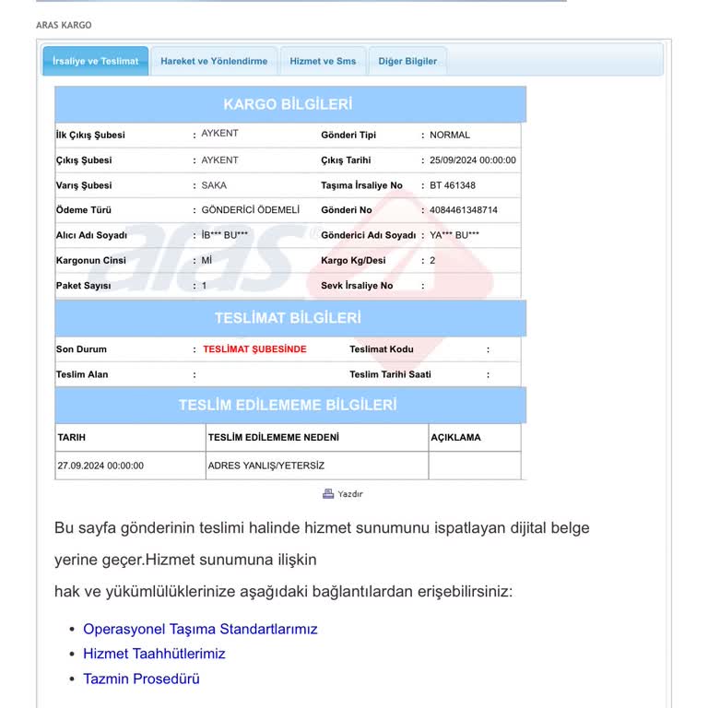This screenshot has height=708, width=708.
Task: Click the TESLİMAT BİLGİLERİ section header
Action: coord(290,318)
